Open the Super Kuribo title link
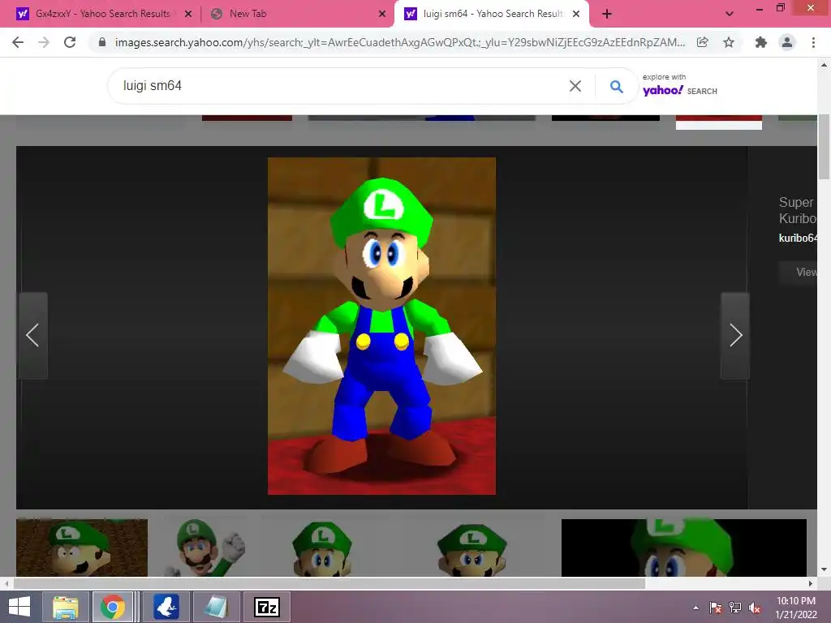This screenshot has width=831, height=623. point(798,210)
